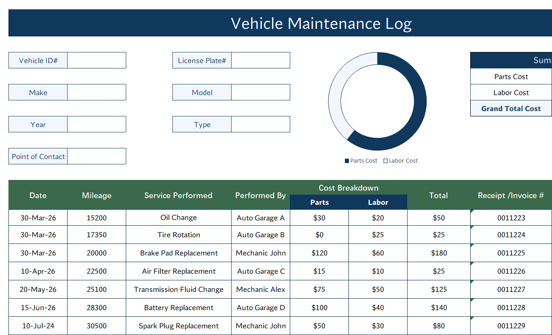The width and height of the screenshot is (552, 335).
Task: Click the Labor sub-header
Action: 378,202
